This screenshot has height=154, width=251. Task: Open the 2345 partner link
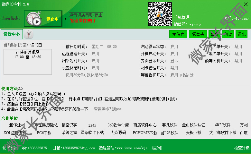[x=92, y=125]
